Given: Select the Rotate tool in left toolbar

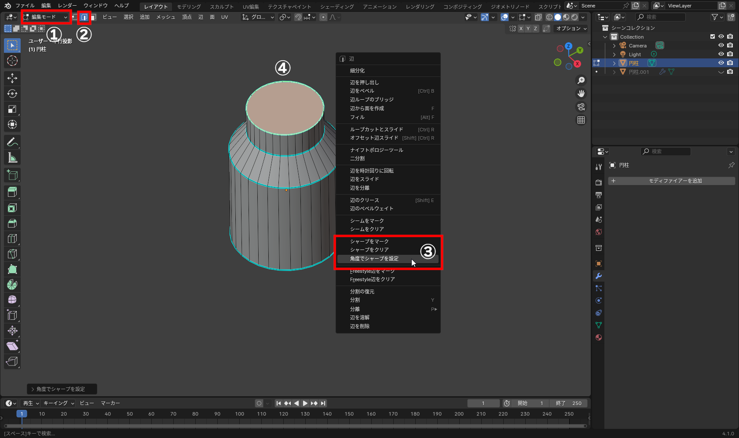Looking at the screenshot, I should 12,94.
